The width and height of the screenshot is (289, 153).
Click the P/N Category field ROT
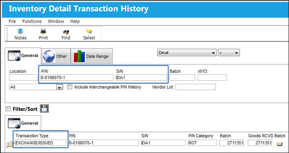click(x=203, y=143)
